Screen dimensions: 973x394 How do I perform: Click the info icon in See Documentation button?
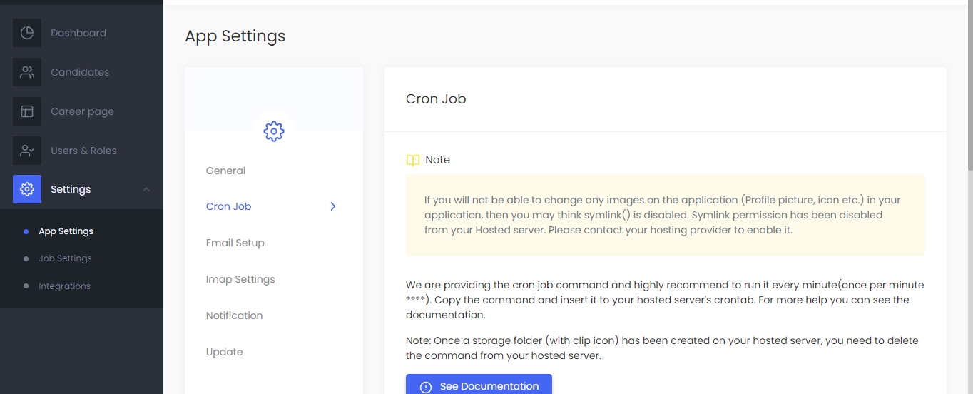click(x=426, y=387)
